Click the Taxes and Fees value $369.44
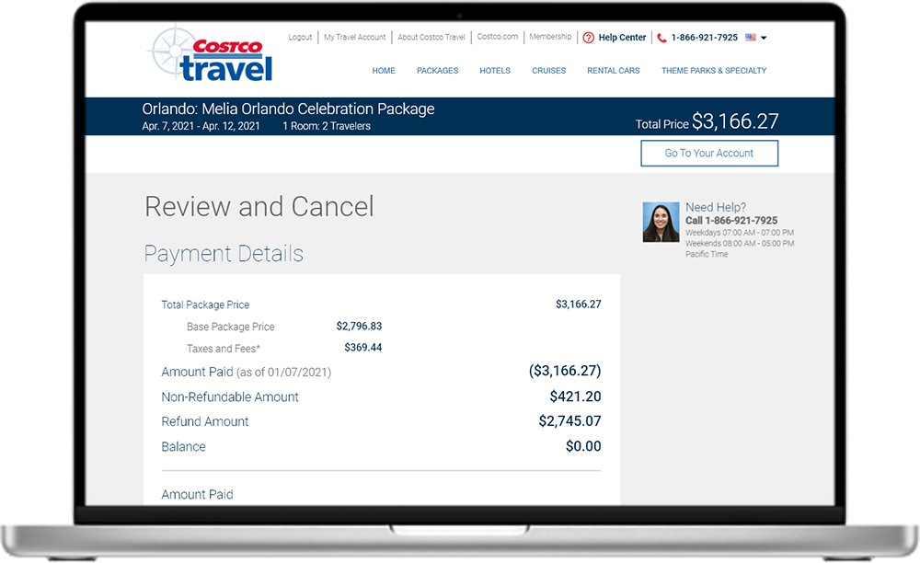Screen dimensions: 920x563 (363, 348)
